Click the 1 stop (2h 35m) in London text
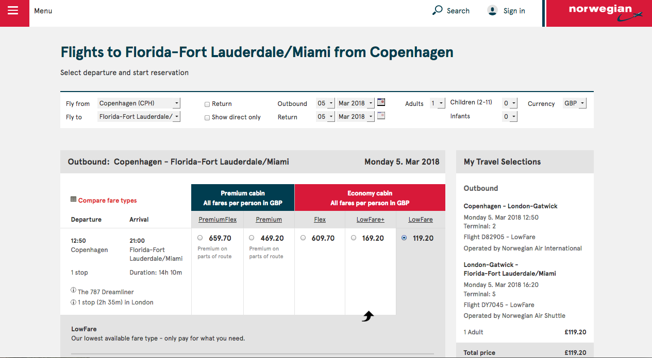Image resolution: width=652 pixels, height=358 pixels. pyautogui.click(x=115, y=302)
